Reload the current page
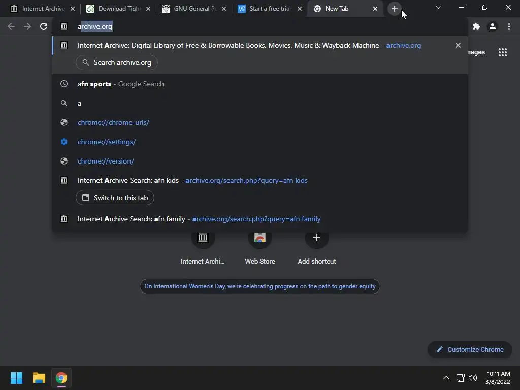 click(44, 26)
